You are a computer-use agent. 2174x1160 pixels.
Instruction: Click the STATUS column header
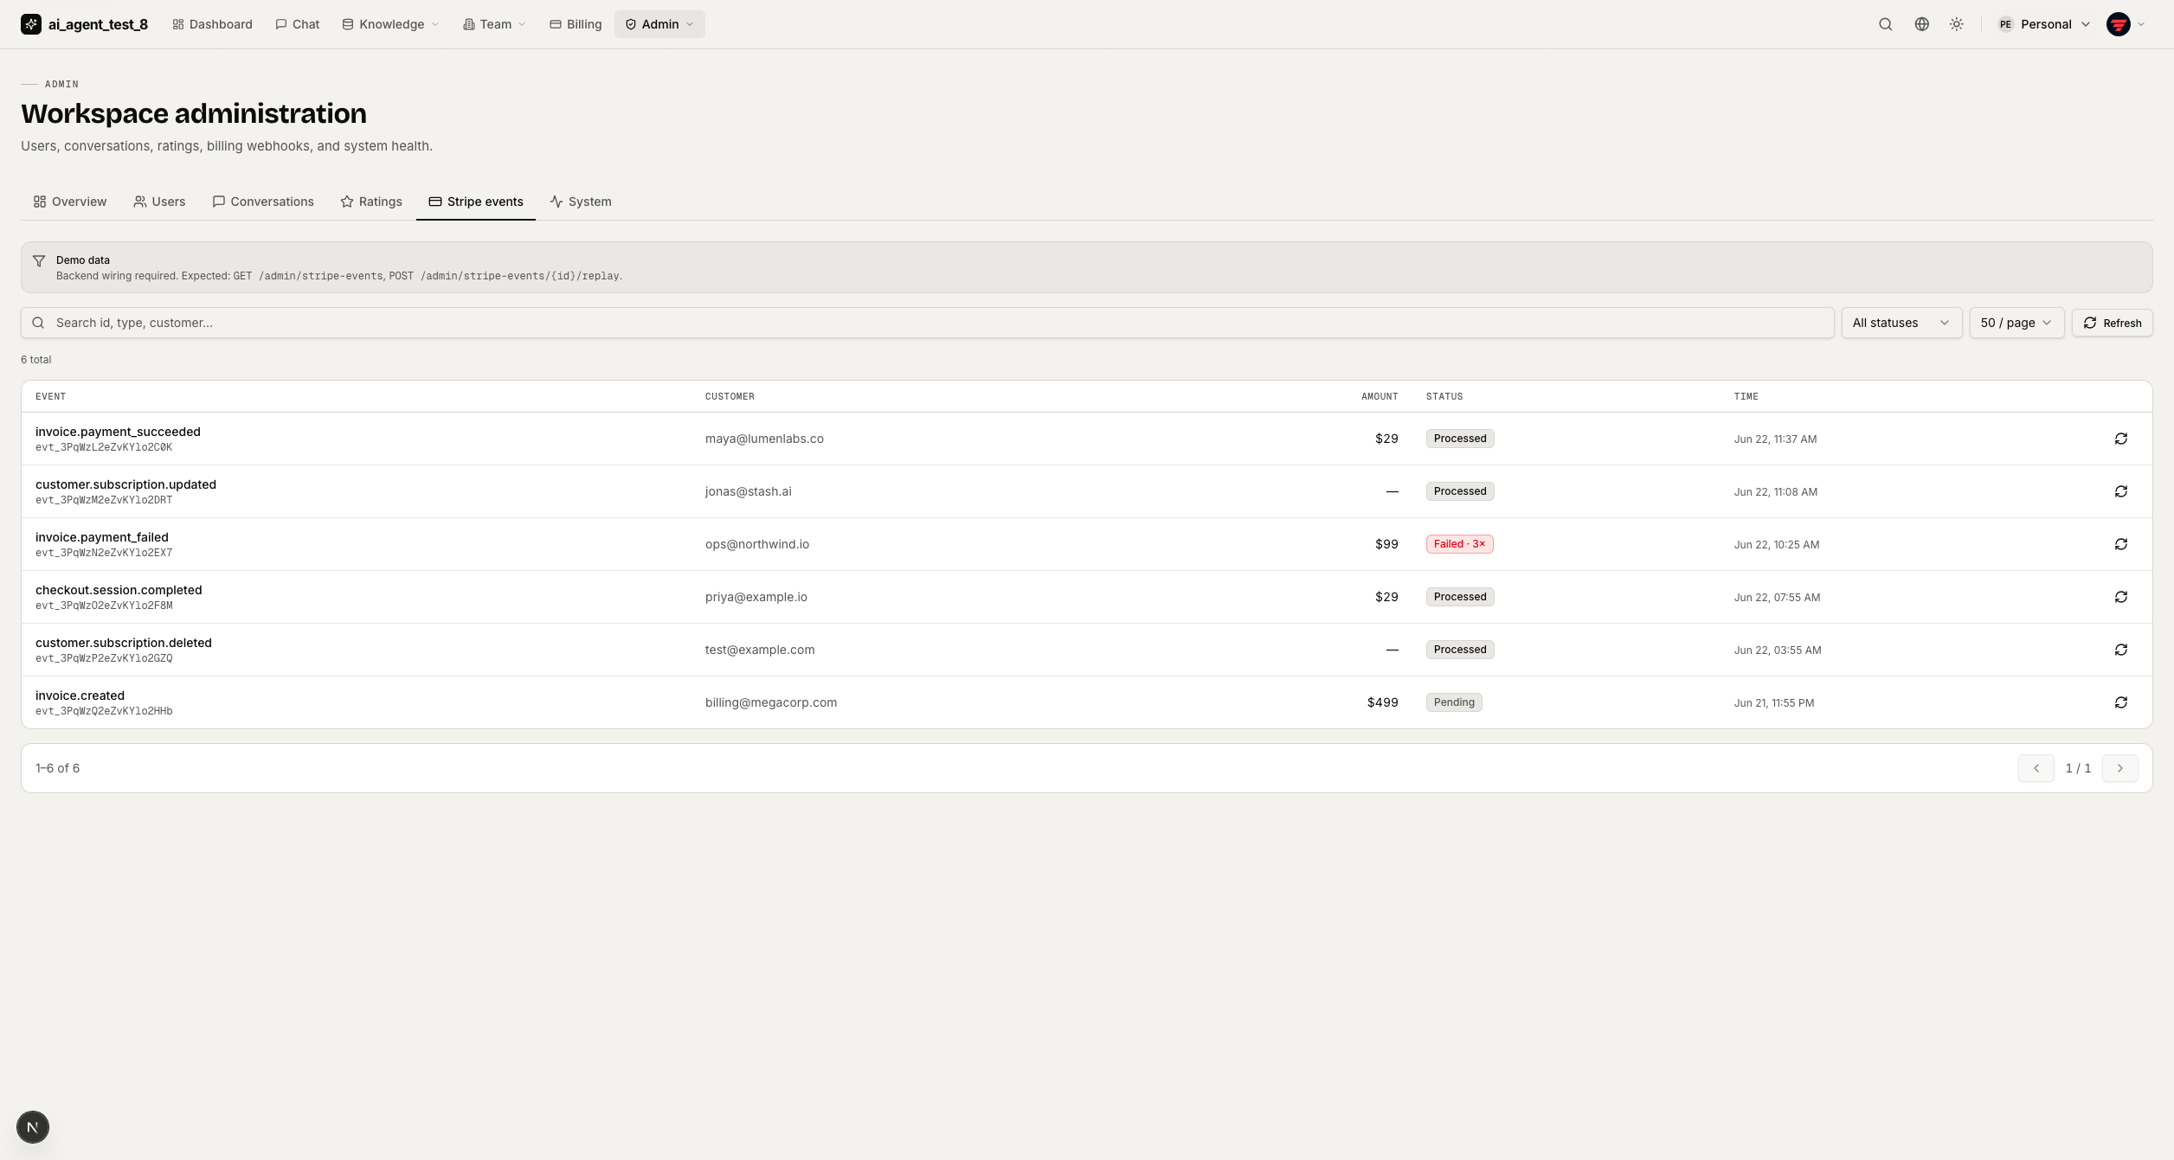(1444, 396)
